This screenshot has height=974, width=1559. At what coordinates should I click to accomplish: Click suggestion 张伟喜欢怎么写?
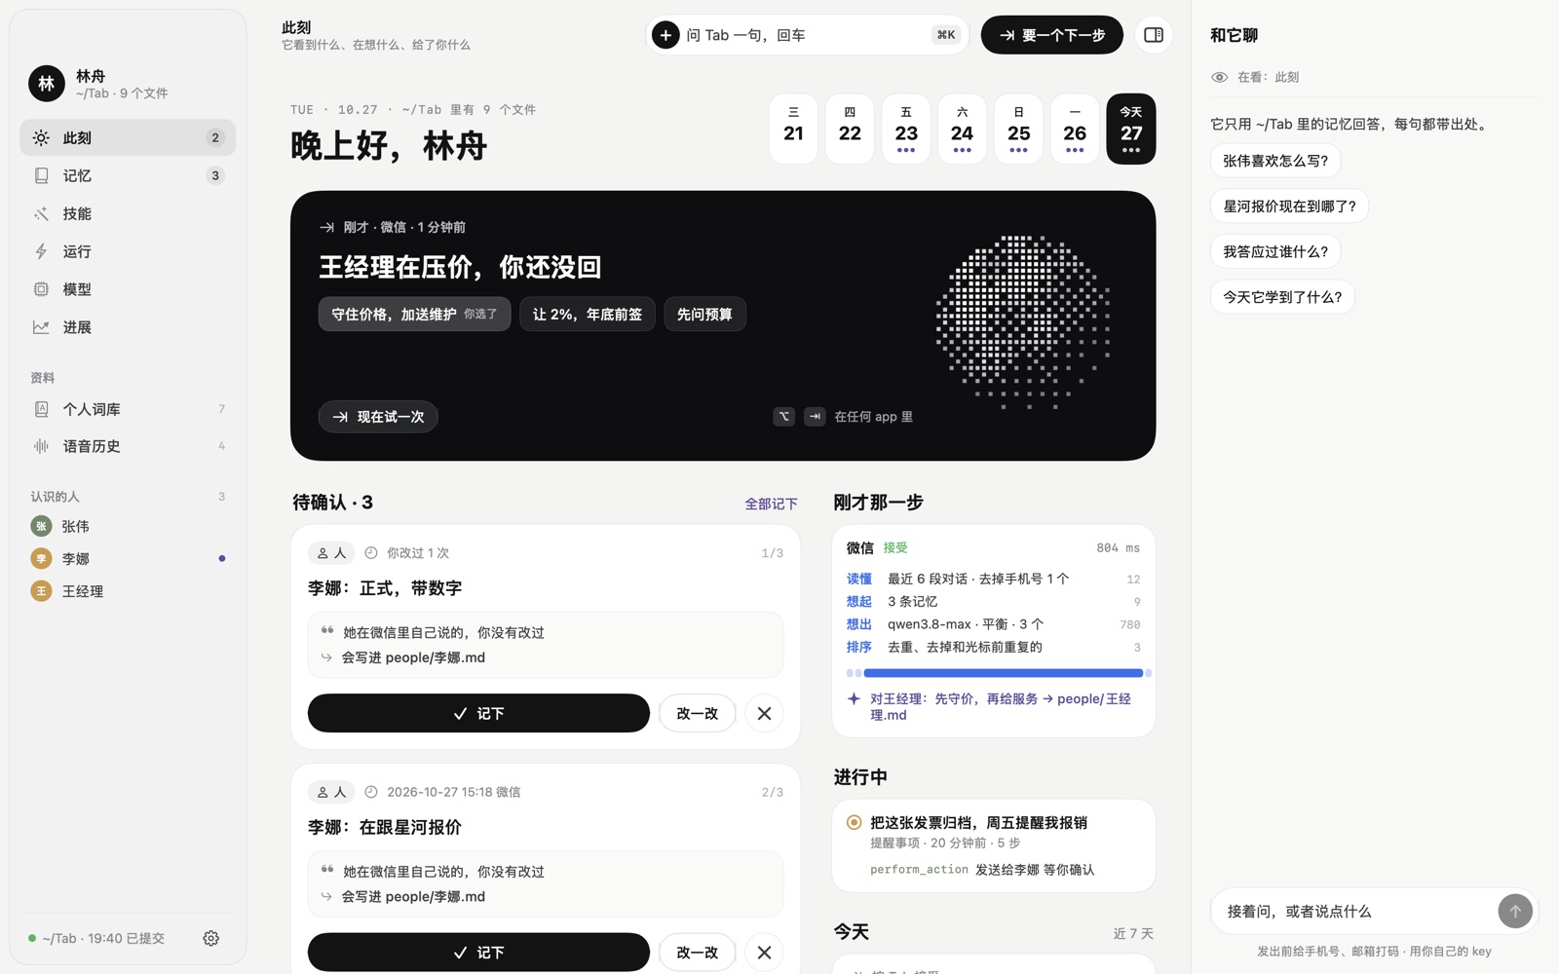(x=1275, y=161)
